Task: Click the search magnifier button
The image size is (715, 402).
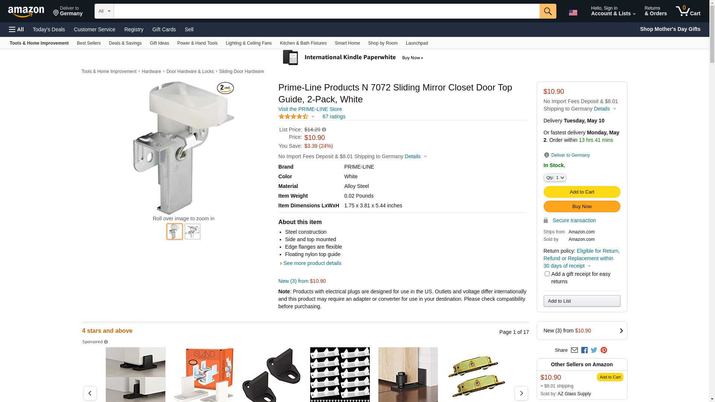Action: 548,11
